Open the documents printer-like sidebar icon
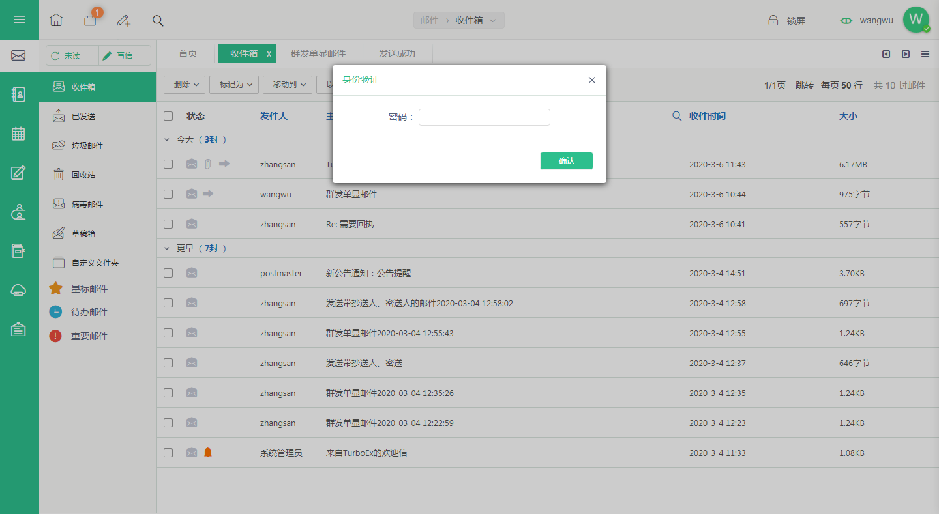This screenshot has height=514, width=939. tap(19, 251)
